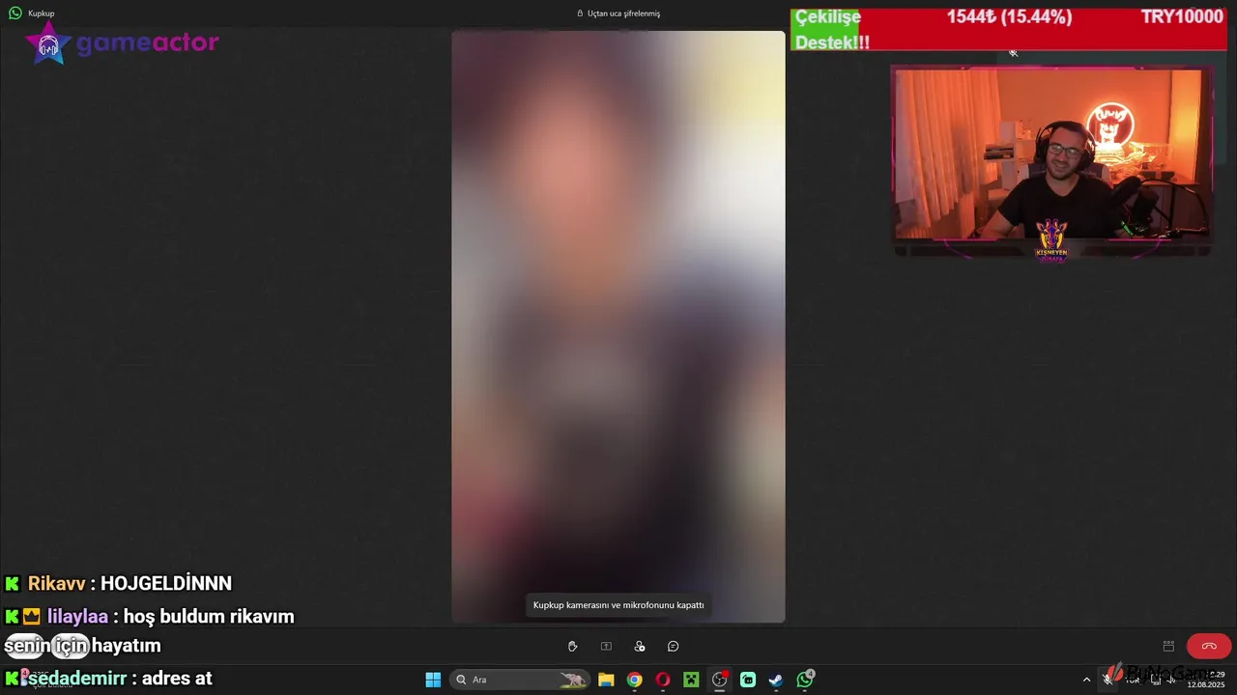The width and height of the screenshot is (1237, 695).
Task: Open the call chat message icon
Action: pos(674,647)
